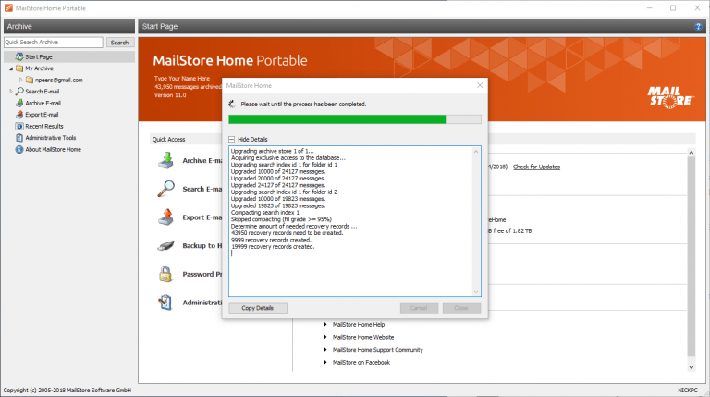Click the My Archive folder icon
This screenshot has width=710, height=397.
pos(19,68)
